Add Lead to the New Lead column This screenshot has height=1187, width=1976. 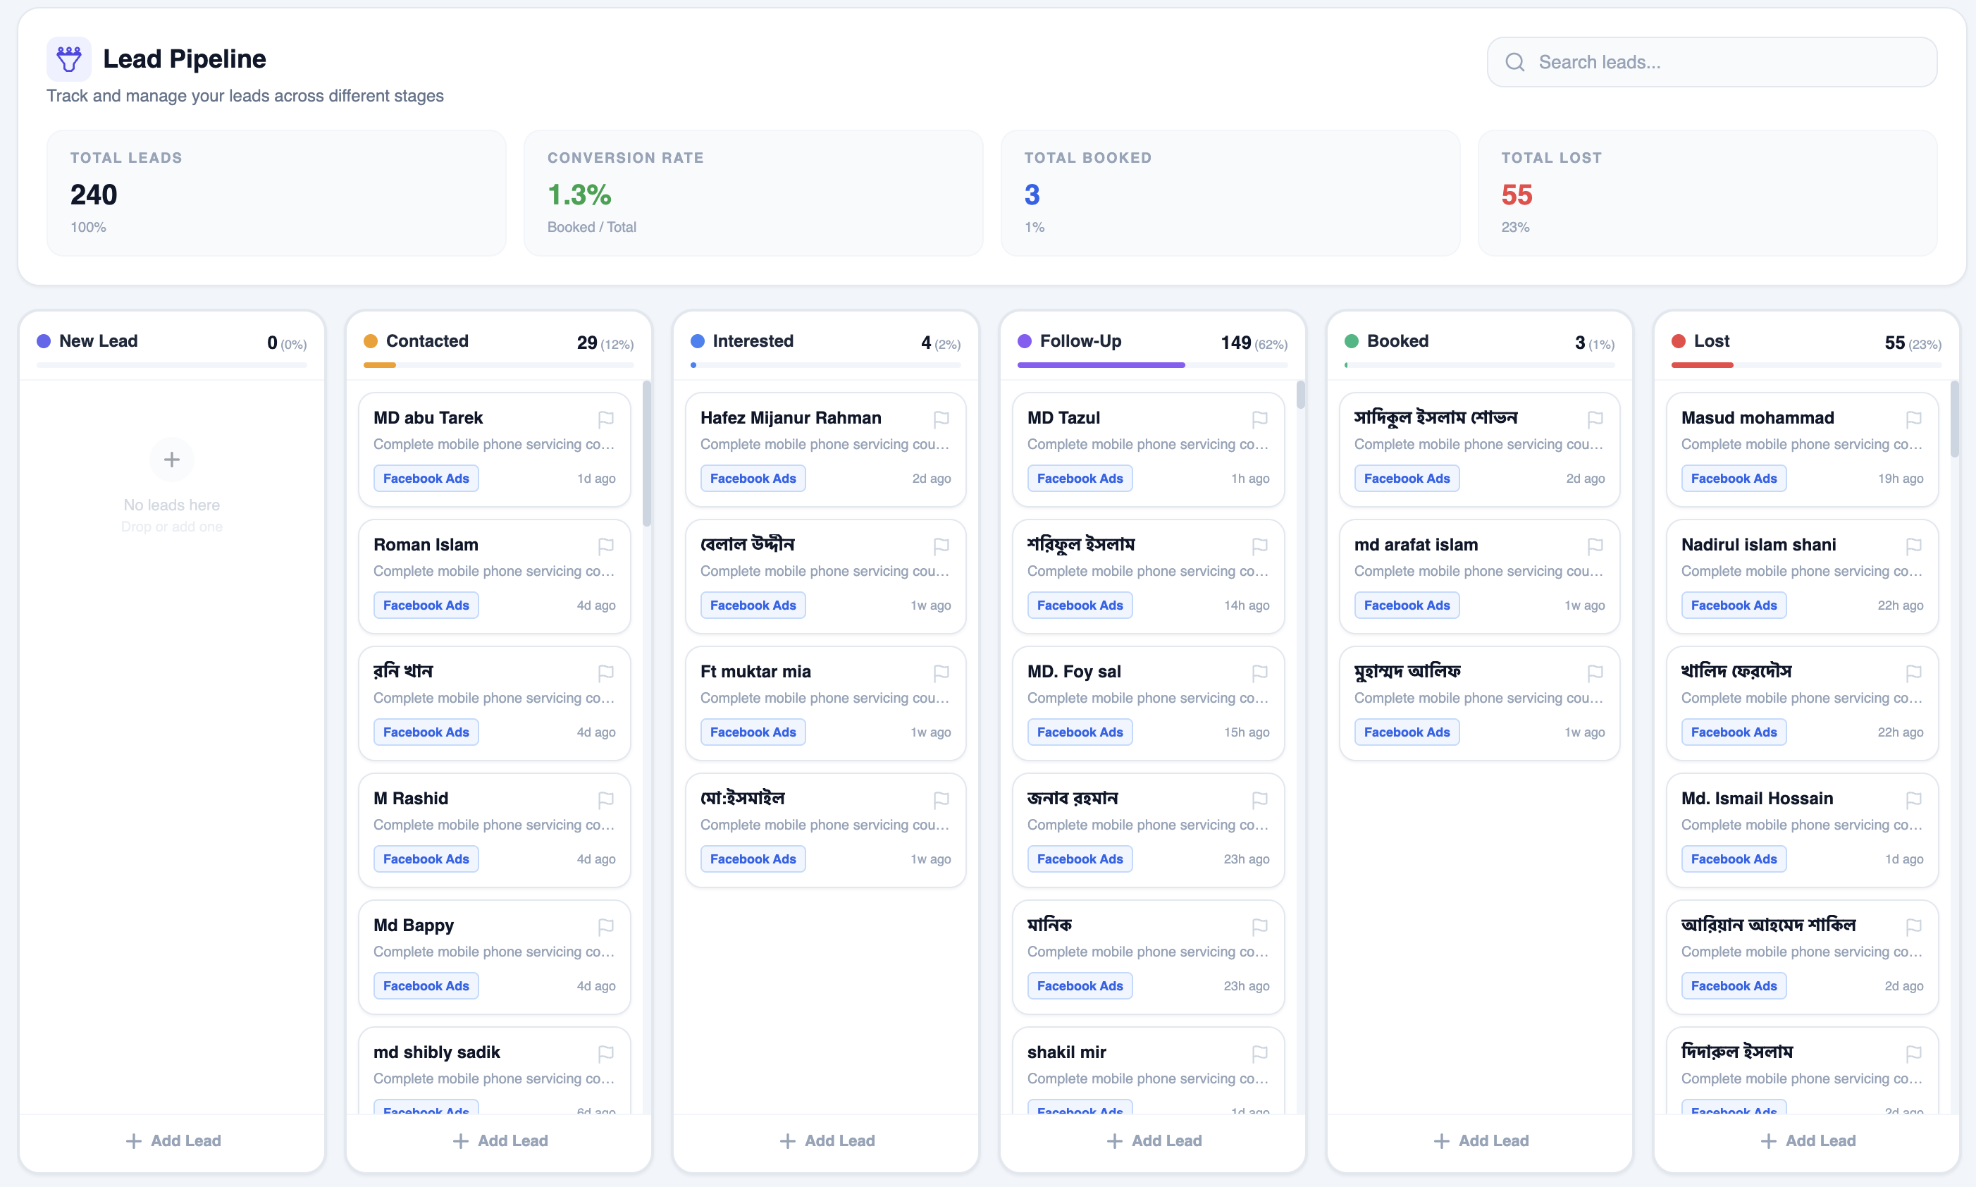point(173,1140)
